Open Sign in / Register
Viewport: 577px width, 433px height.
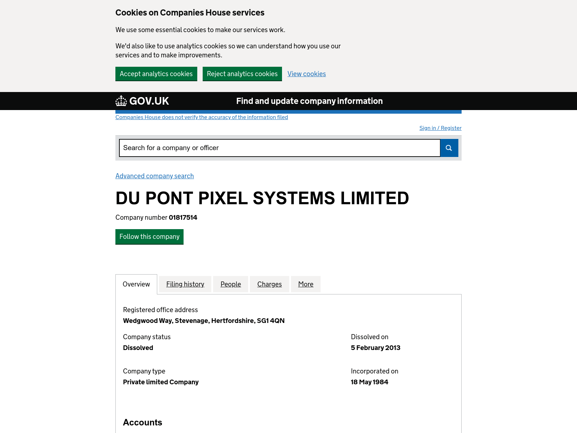(440, 128)
